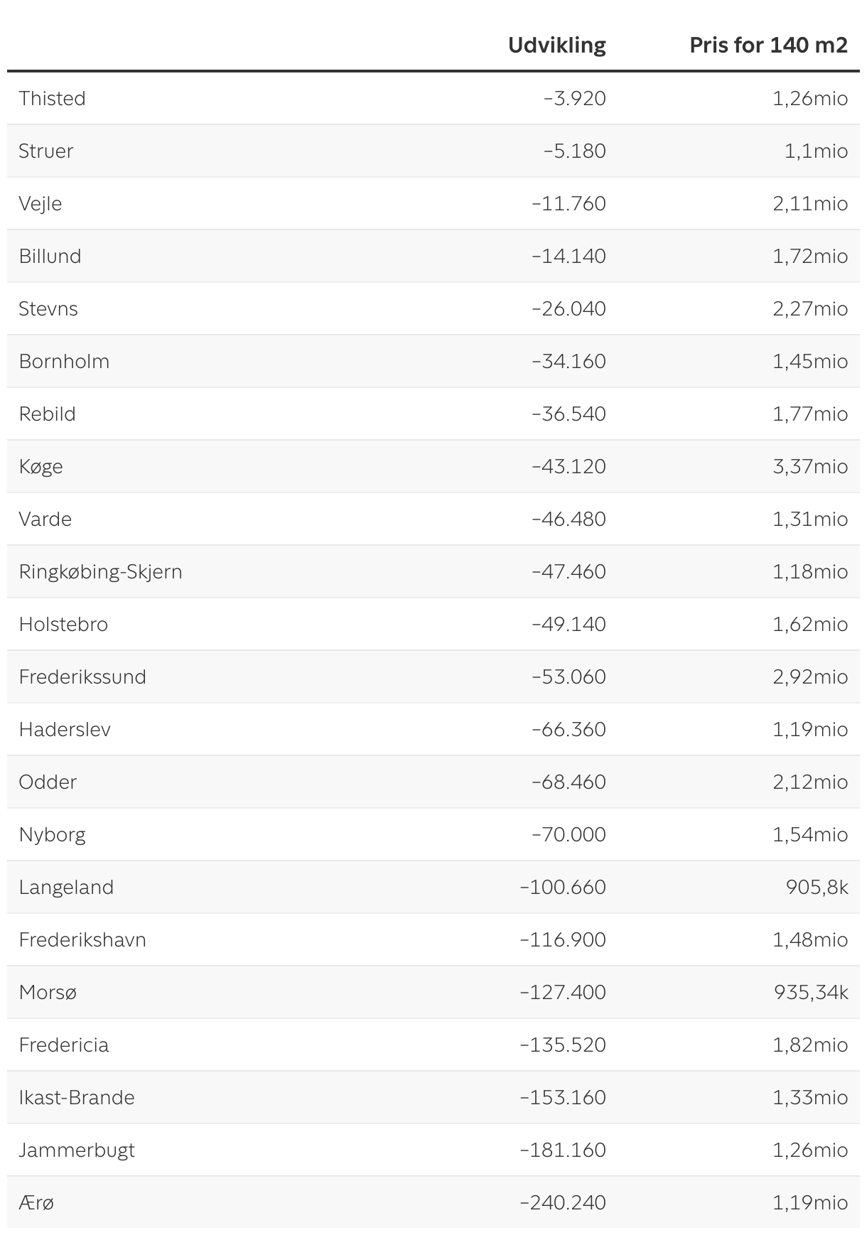
Task: Click the Billund row label
Action: point(50,256)
